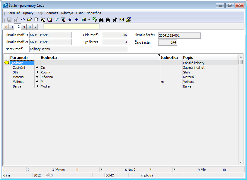Click the filter funnel icon
The height and width of the screenshot is (180, 247).
point(57,20)
